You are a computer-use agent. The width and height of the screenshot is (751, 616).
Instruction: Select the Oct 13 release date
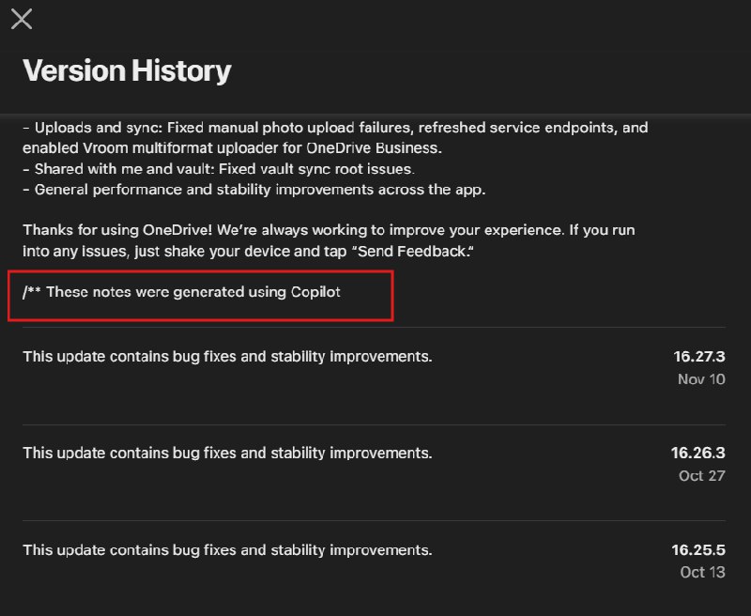coord(702,572)
